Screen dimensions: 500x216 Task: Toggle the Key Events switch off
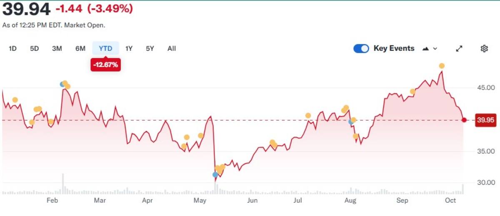click(361, 49)
